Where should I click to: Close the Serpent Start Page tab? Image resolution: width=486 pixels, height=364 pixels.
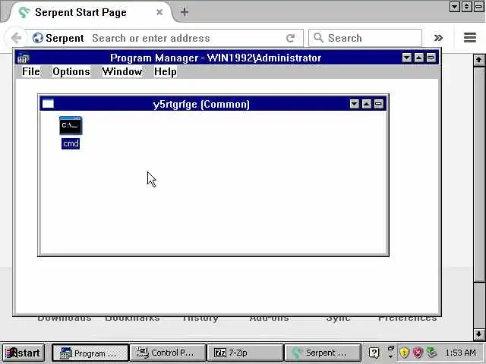(x=159, y=12)
